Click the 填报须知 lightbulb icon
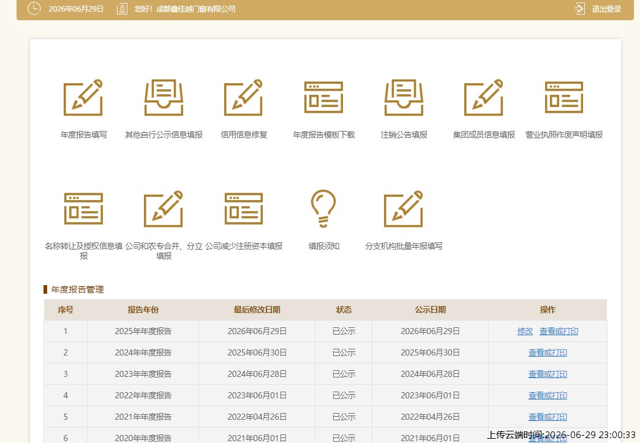This screenshot has width=640, height=443. 323,209
